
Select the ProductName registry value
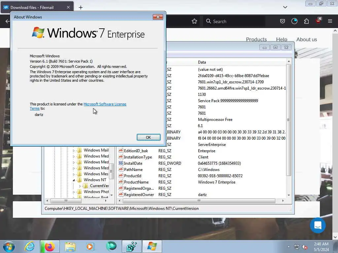point(136,182)
